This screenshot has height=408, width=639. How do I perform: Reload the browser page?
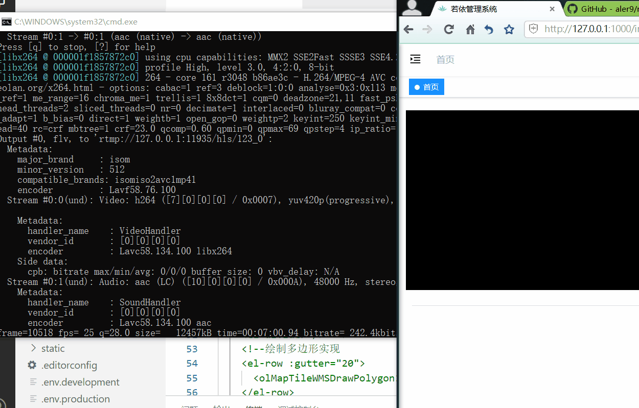(x=449, y=30)
